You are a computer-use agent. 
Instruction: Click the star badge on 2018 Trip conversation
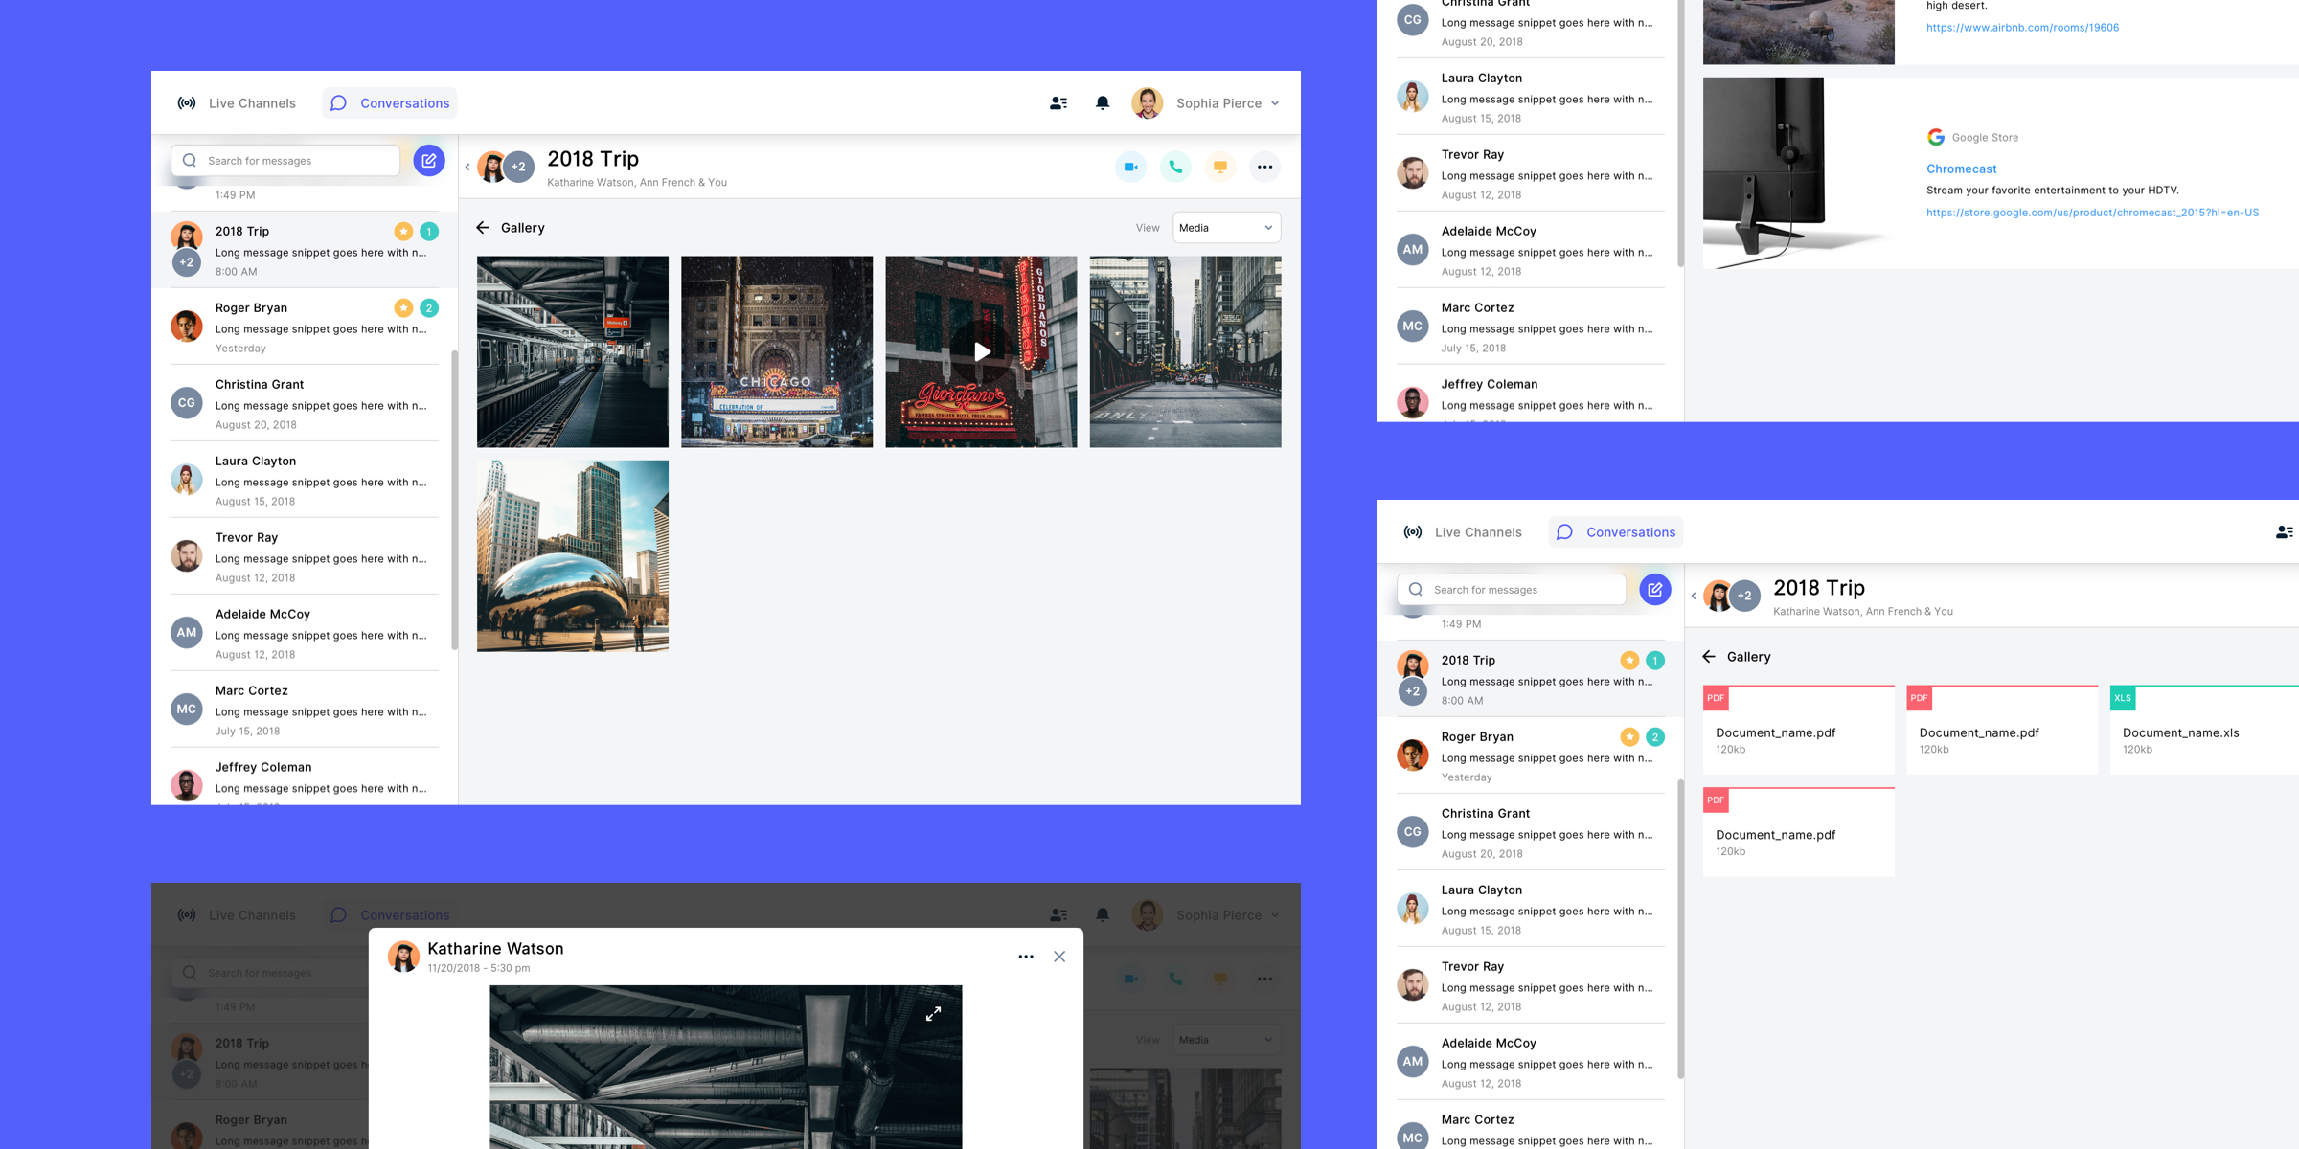[404, 232]
